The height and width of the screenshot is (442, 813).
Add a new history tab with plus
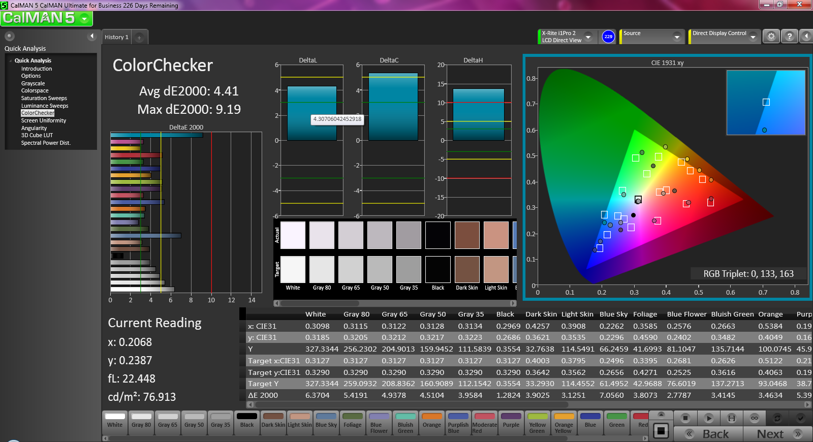139,37
